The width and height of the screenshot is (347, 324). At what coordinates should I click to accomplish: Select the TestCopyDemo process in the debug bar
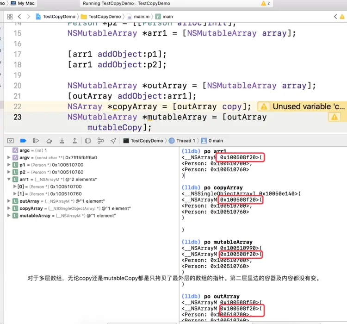coord(143,141)
